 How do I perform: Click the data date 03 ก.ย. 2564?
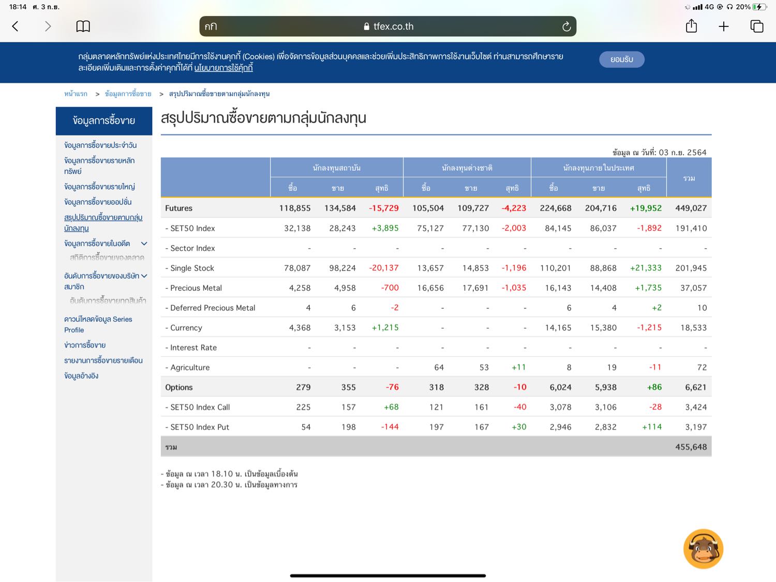click(682, 153)
